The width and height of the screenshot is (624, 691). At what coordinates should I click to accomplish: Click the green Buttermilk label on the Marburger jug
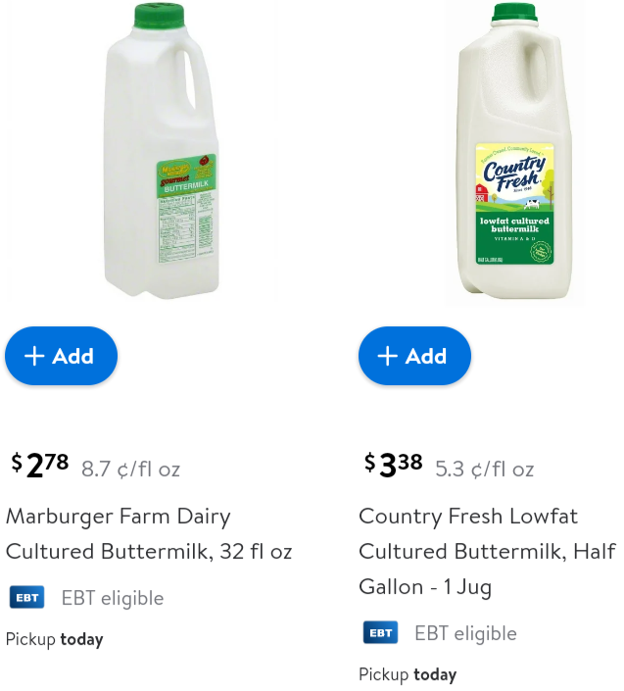(186, 183)
